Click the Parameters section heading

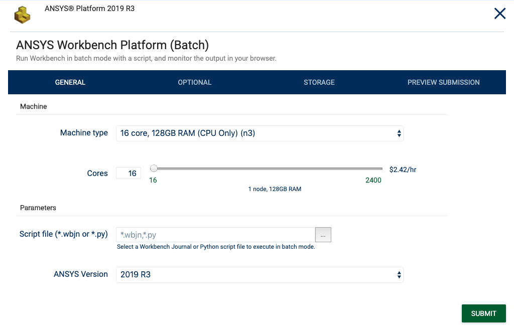pyautogui.click(x=38, y=208)
